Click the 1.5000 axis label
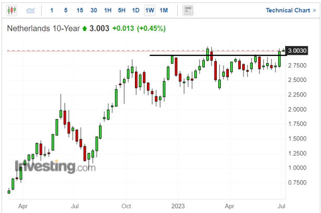This screenshot has height=213, width=321. click(x=297, y=138)
